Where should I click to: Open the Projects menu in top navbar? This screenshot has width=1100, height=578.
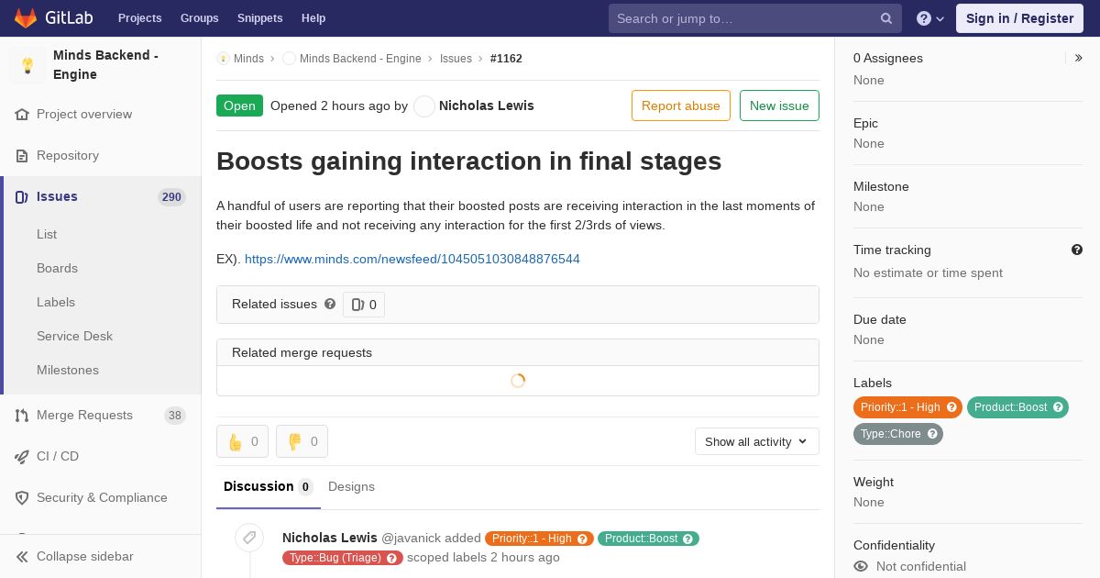[140, 18]
